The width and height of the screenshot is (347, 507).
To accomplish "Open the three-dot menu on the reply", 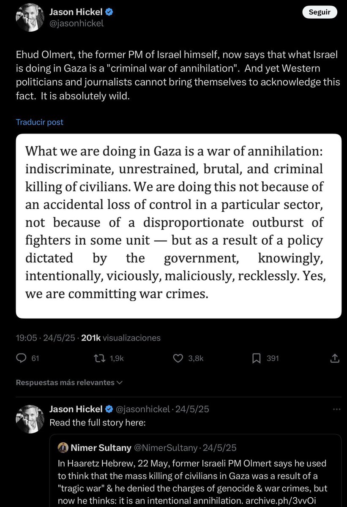I will 336,409.
